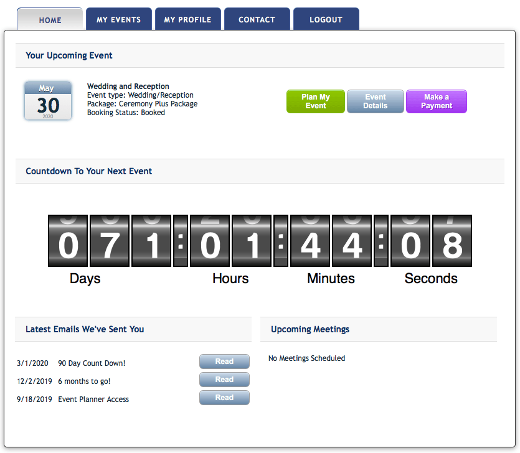Select the CONTACT tab

tap(257, 19)
